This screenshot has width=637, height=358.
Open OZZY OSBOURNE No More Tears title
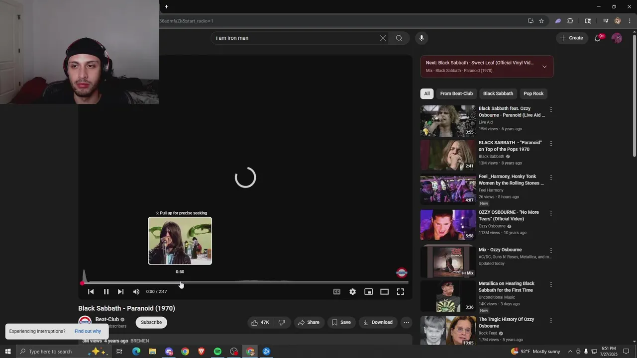coord(509,215)
